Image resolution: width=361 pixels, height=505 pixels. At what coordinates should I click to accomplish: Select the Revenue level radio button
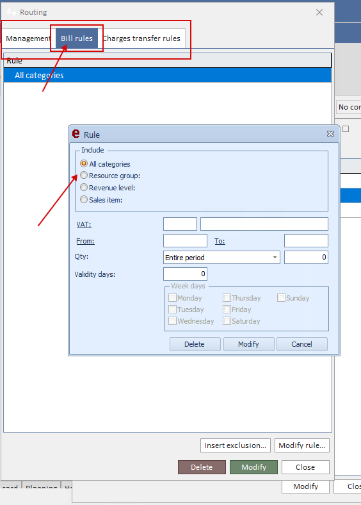[x=84, y=187]
